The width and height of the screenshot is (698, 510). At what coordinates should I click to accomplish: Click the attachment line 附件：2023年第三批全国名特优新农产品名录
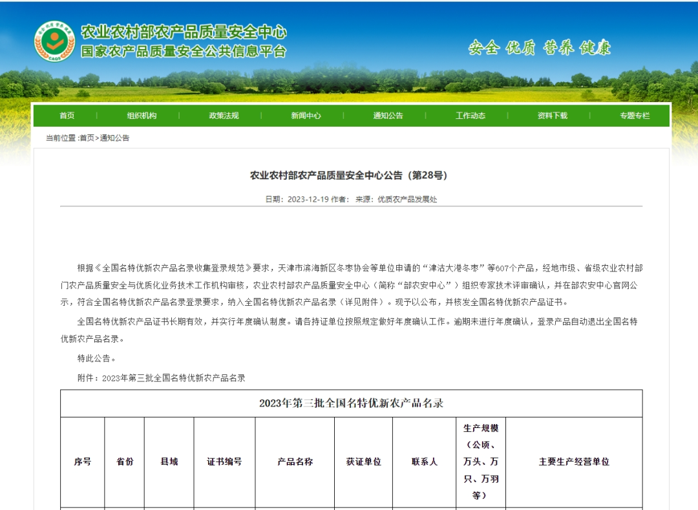pyautogui.click(x=161, y=378)
